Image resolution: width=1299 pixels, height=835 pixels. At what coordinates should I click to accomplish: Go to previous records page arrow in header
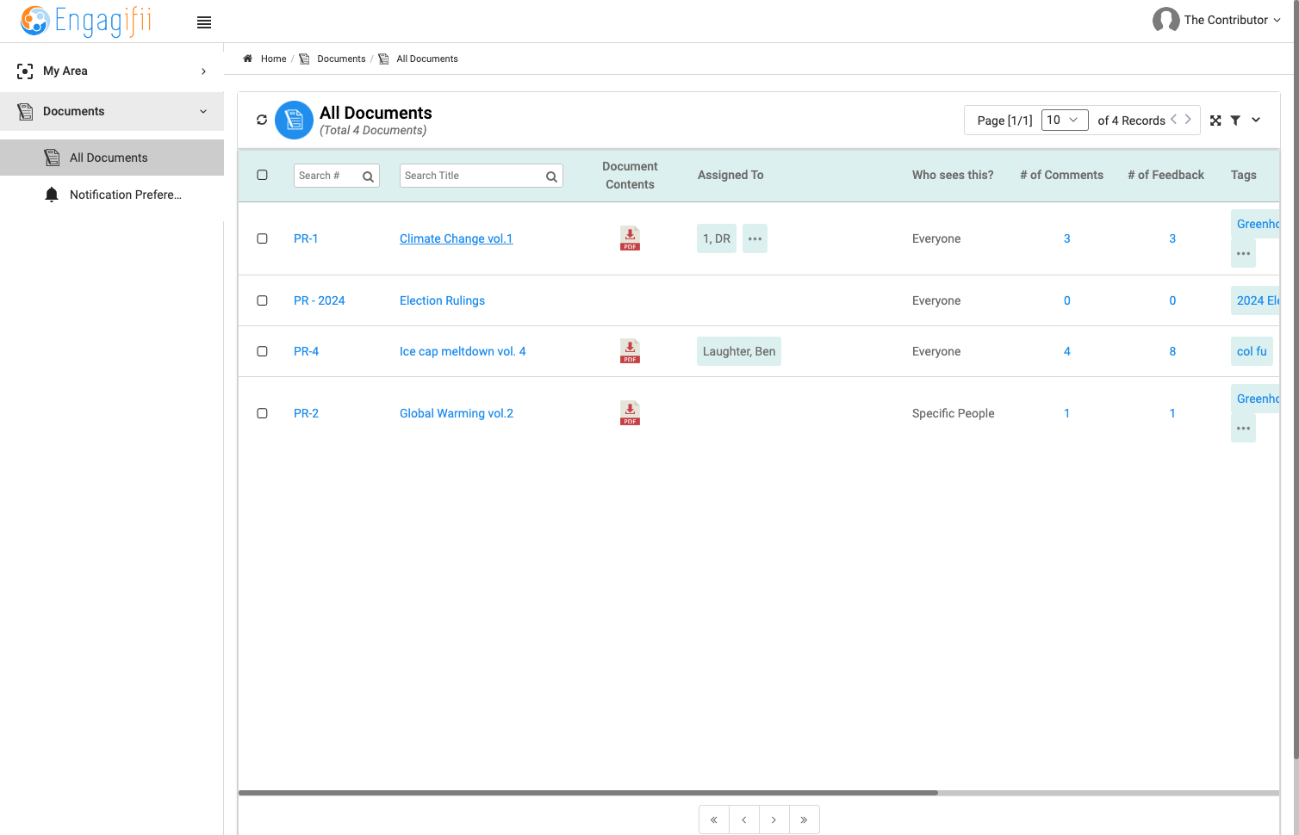pyautogui.click(x=1173, y=120)
